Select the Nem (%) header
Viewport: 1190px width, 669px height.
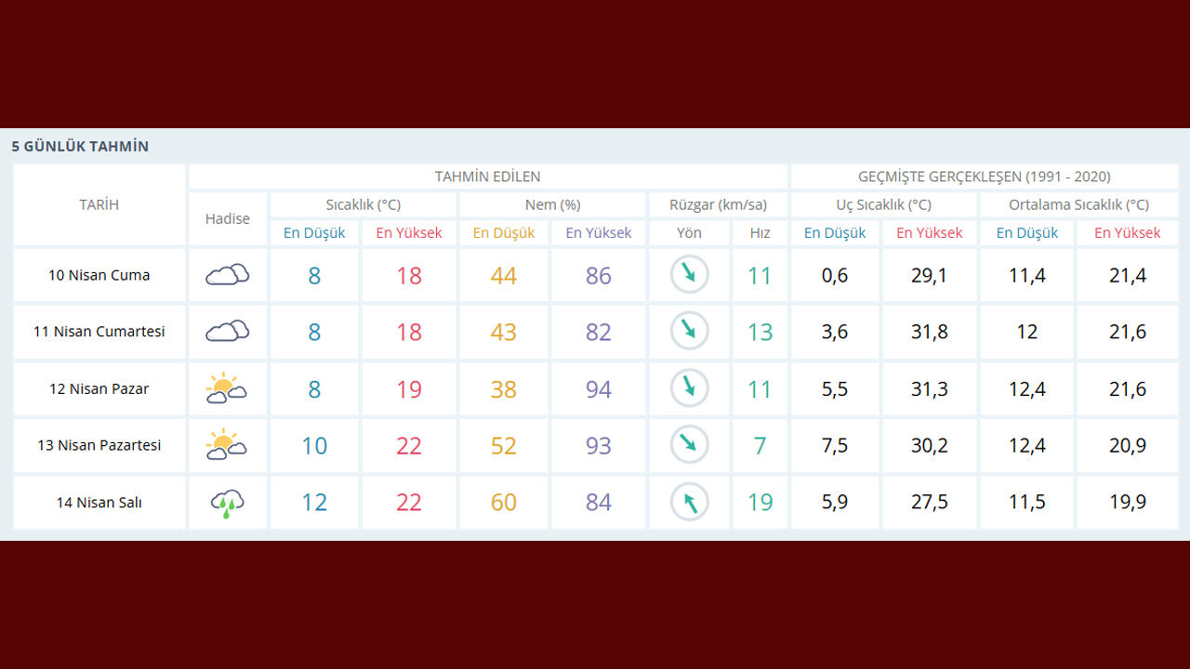coord(551,205)
